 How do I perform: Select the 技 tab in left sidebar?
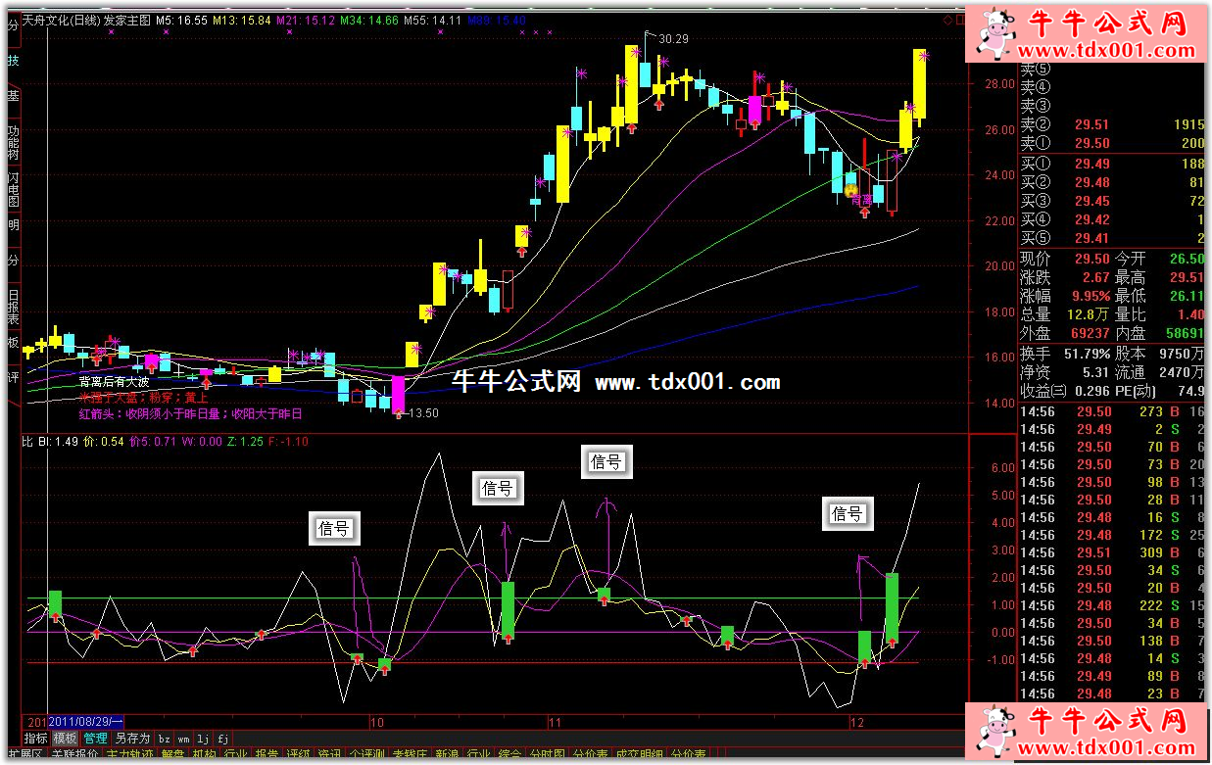coord(13,61)
